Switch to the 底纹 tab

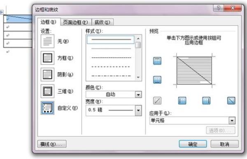(103, 22)
